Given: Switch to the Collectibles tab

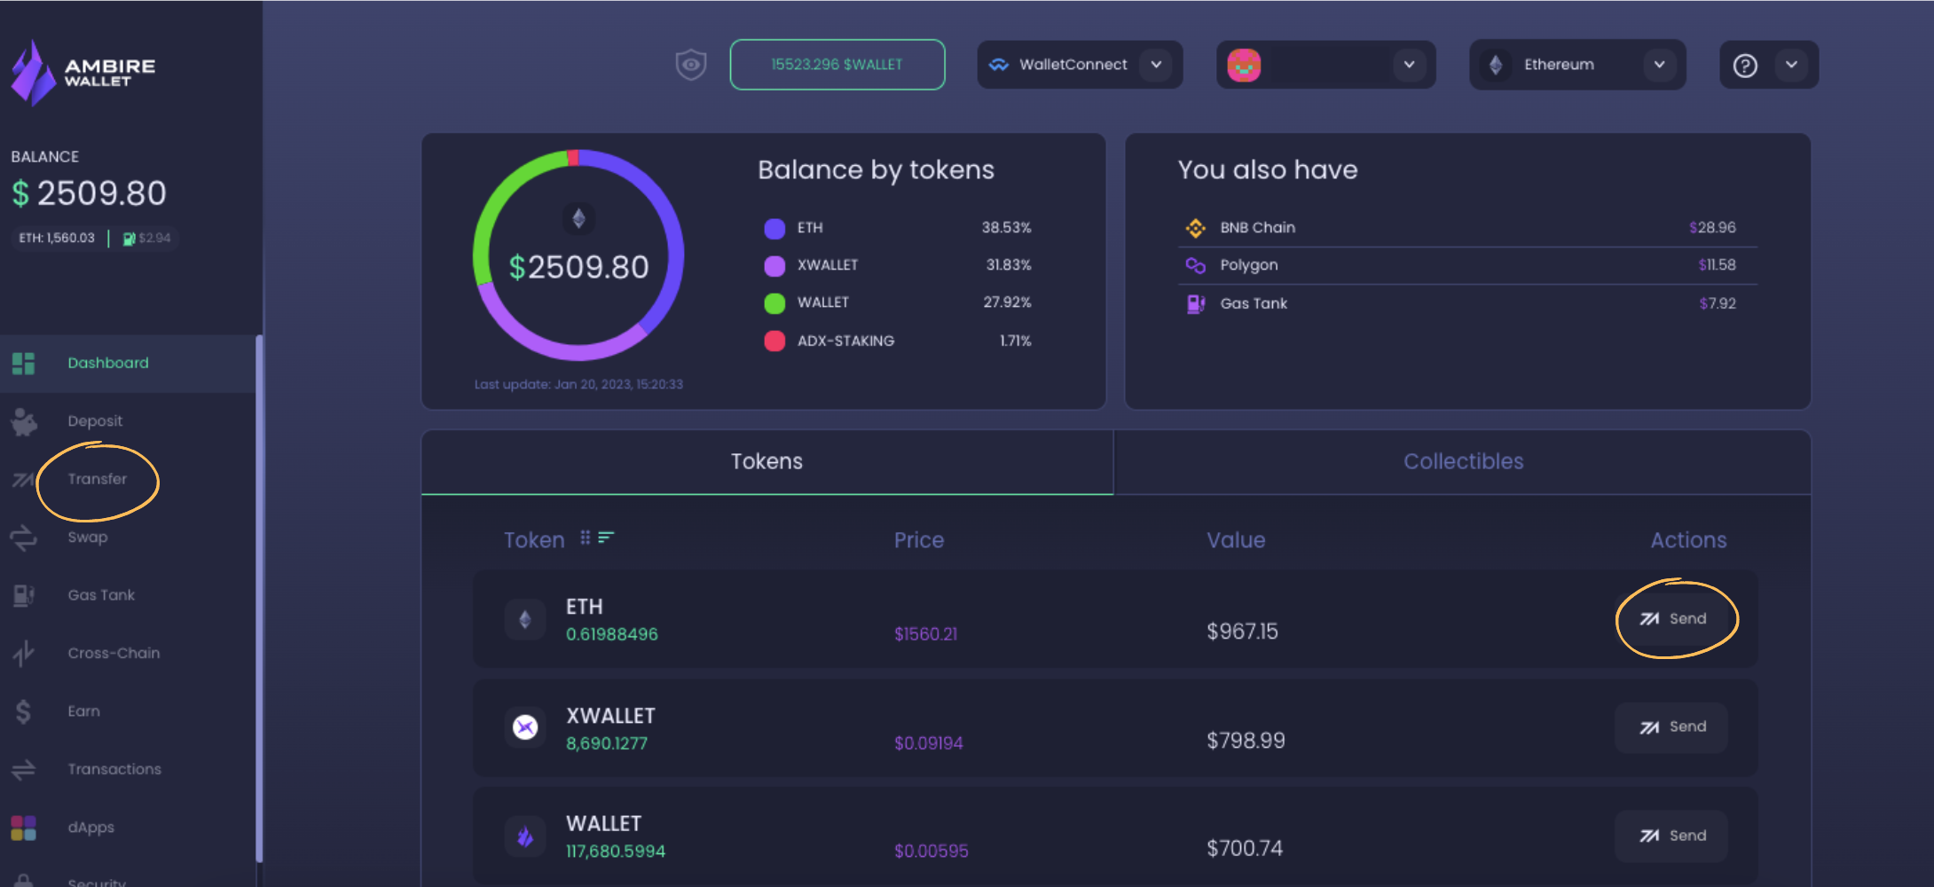Looking at the screenshot, I should pos(1463,461).
